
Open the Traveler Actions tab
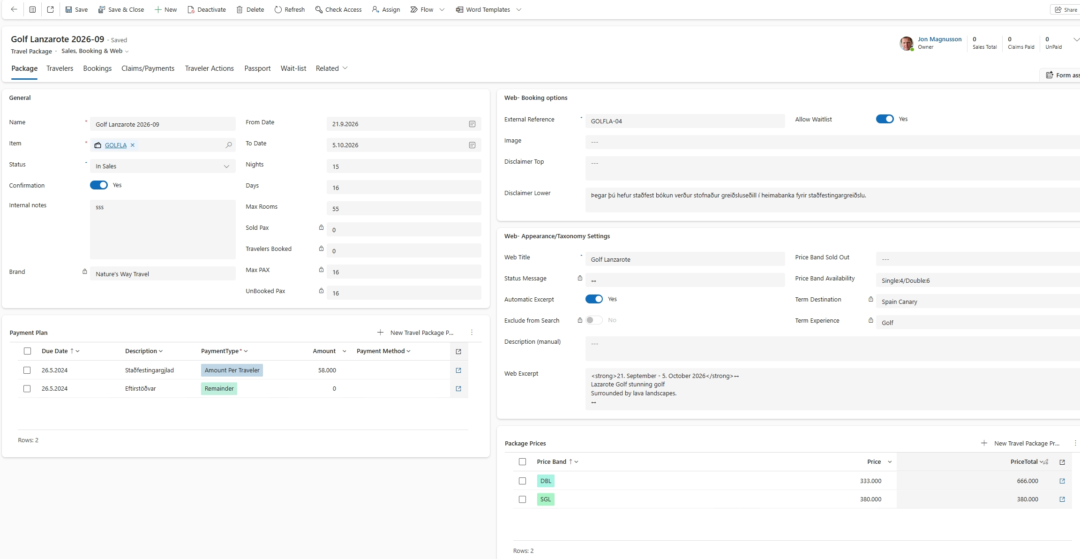point(209,68)
